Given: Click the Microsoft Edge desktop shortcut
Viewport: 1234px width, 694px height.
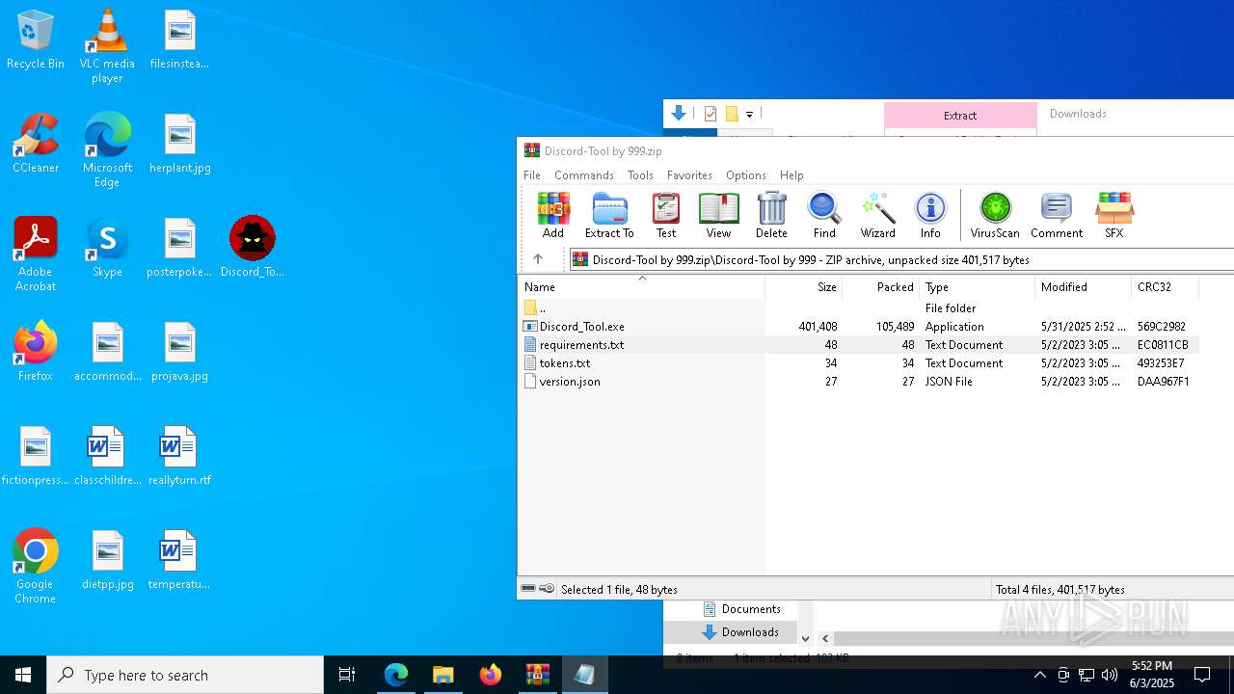Looking at the screenshot, I should tap(107, 150).
